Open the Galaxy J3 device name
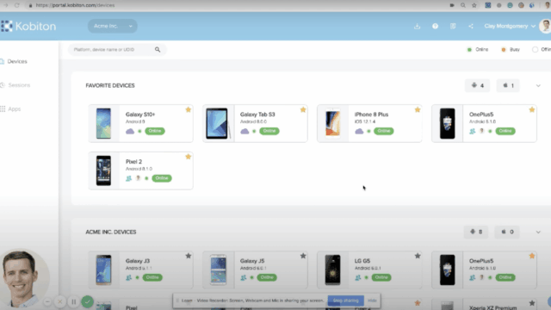The image size is (551, 310). point(138,261)
